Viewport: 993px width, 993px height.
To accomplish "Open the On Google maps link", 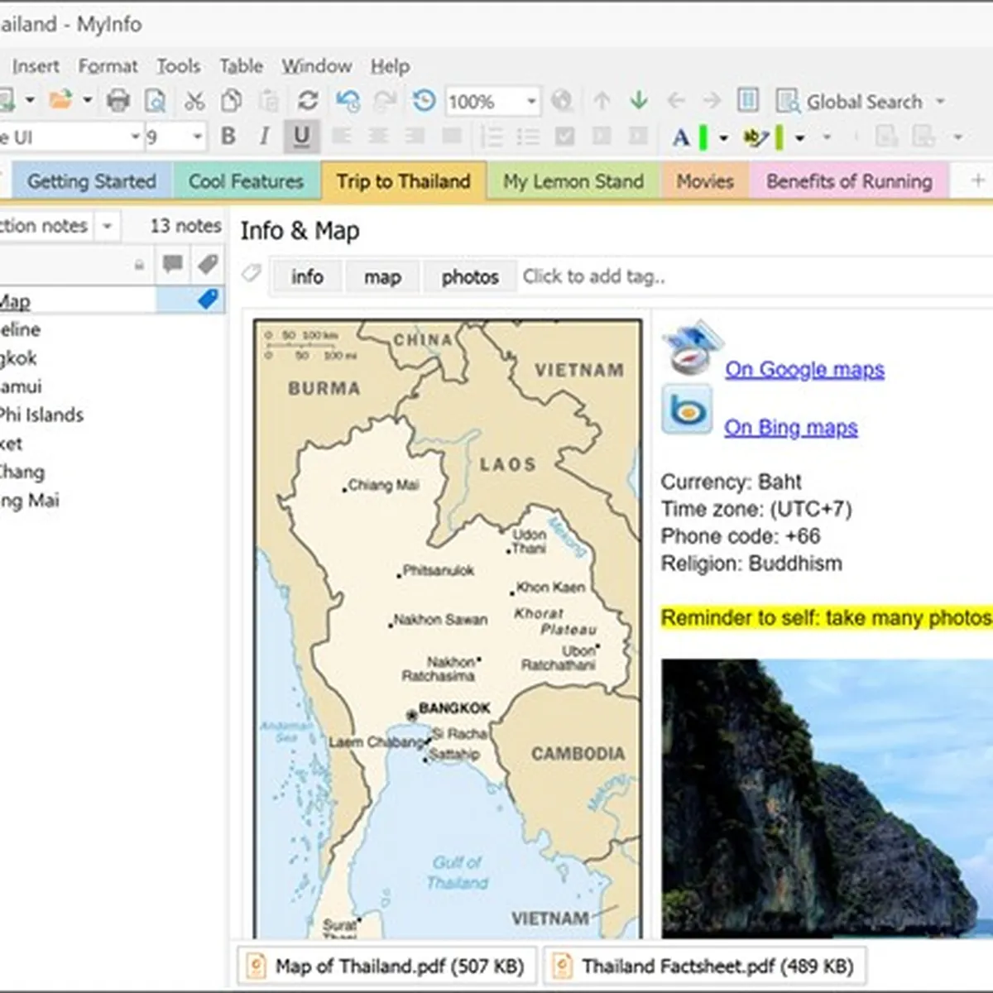I will [804, 369].
